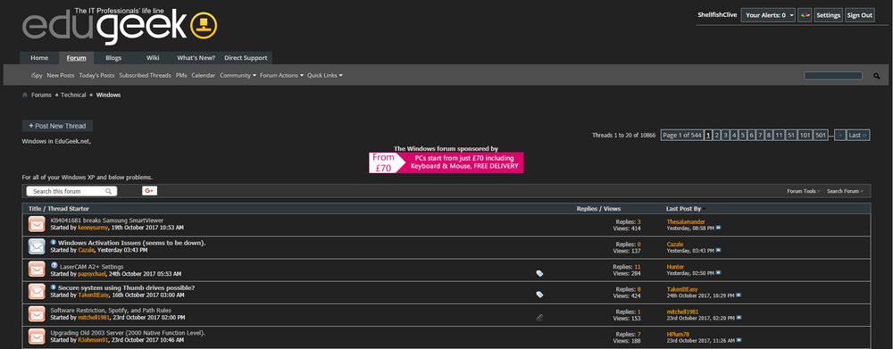Click the EduGeek logo
Screen dimensions: 893x349
tap(120, 26)
